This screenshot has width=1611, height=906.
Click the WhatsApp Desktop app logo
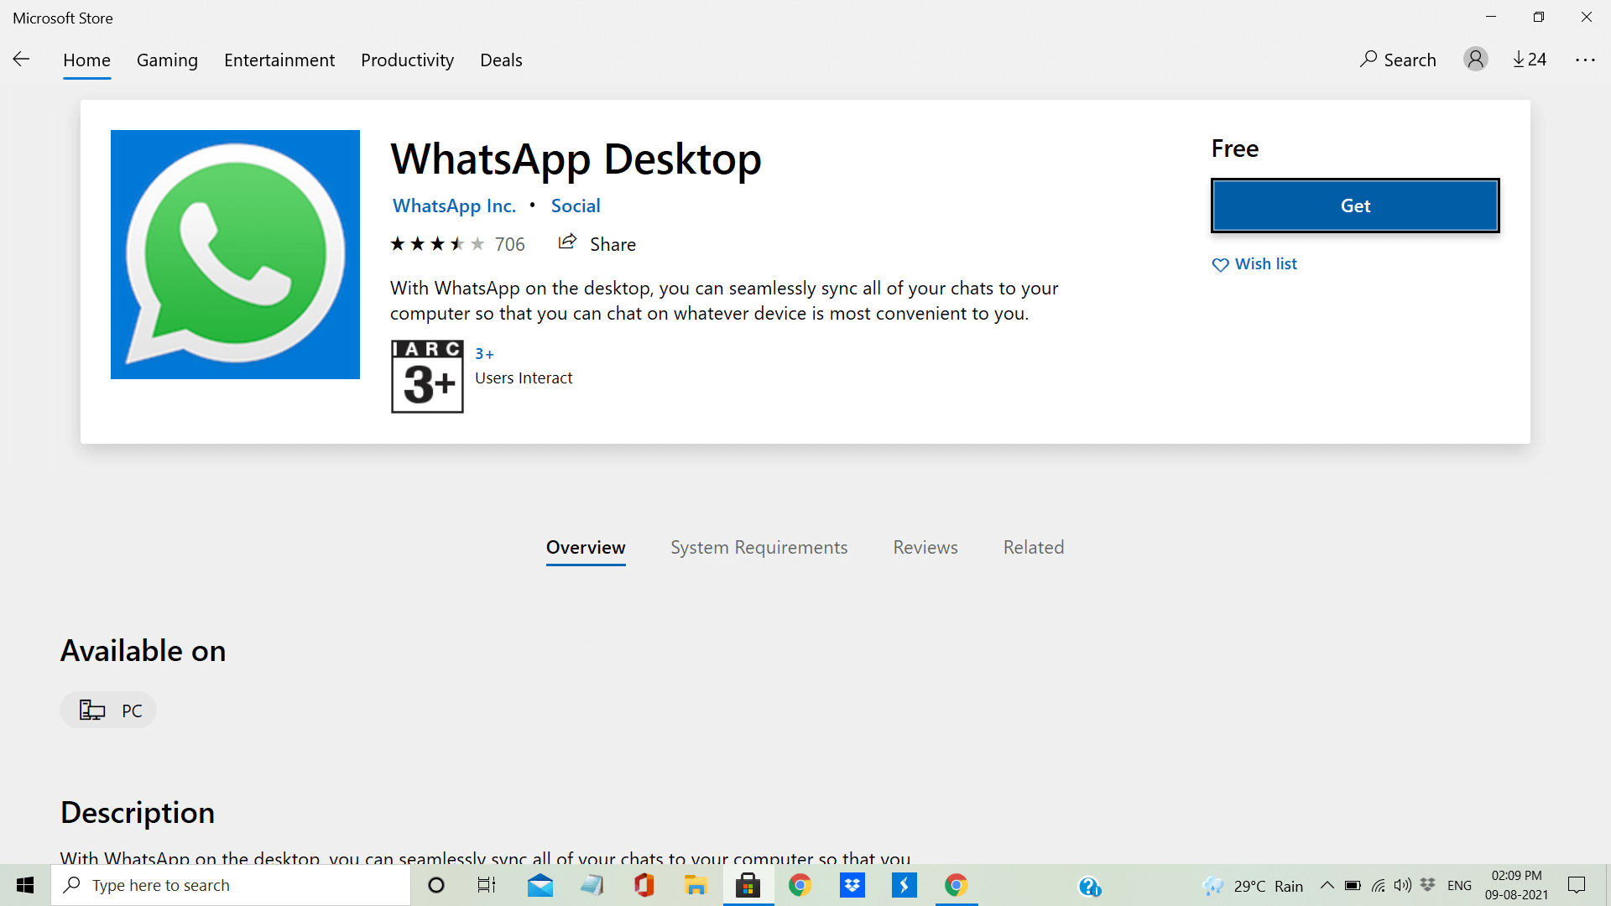coord(235,254)
